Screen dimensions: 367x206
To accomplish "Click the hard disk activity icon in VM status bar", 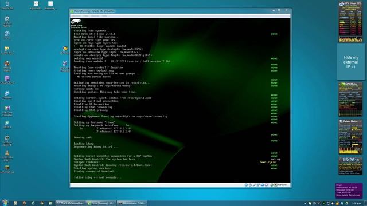I will pyautogui.click(x=246, y=185).
